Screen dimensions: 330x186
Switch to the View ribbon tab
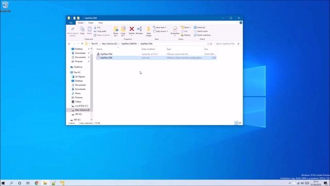point(101,23)
